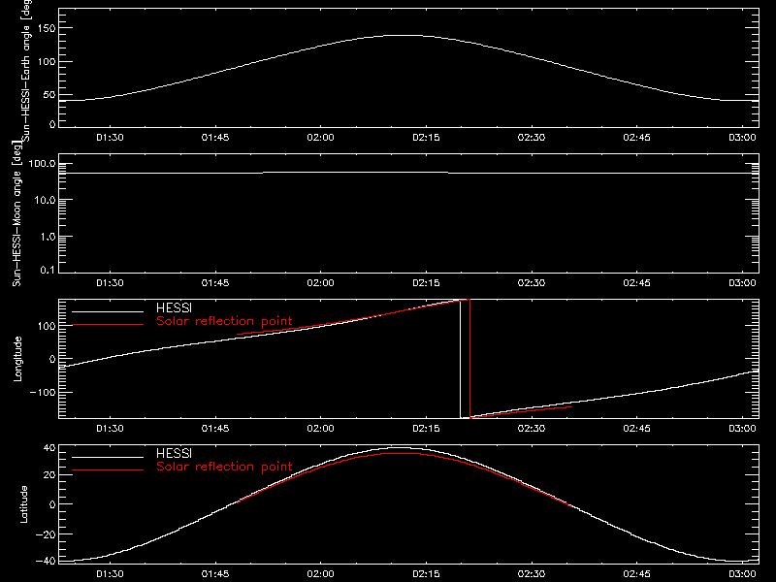Click the -20 tick label on Latitude axis
This screenshot has width=776, height=582.
pos(46,534)
